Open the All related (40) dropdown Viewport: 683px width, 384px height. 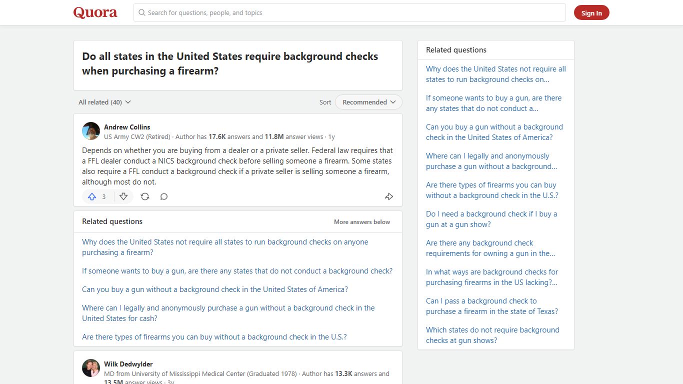click(104, 102)
